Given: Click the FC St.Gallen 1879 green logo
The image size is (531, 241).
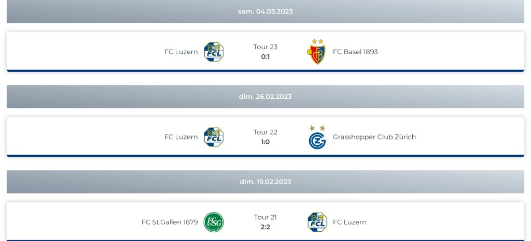Looking at the screenshot, I should pyautogui.click(x=214, y=222).
